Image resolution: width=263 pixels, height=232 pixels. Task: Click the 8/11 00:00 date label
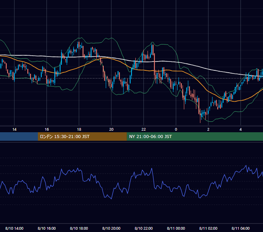pyautogui.click(x=176, y=228)
